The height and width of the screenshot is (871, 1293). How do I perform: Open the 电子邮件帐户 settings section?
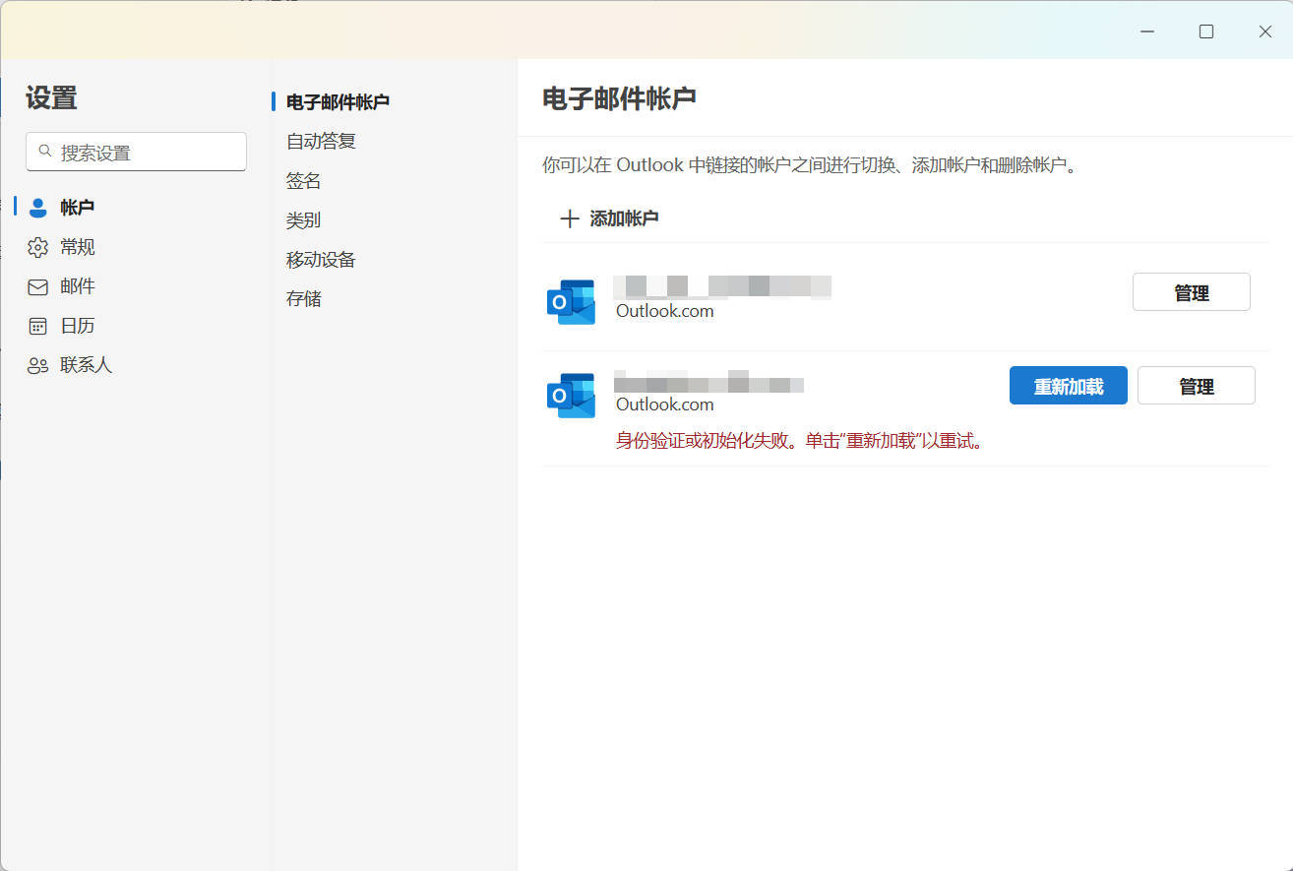(338, 101)
